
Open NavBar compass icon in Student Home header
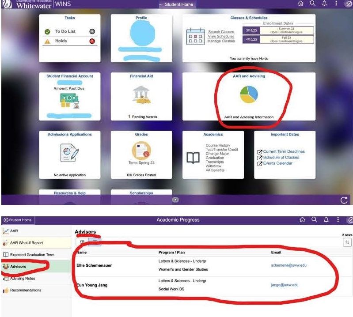(x=348, y=4)
